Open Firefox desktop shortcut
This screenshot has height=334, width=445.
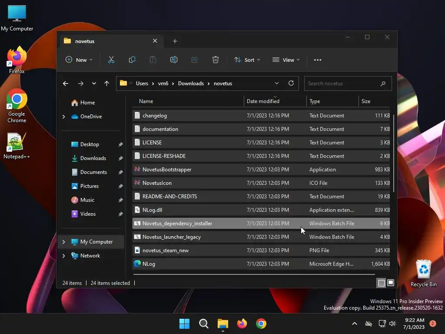click(x=17, y=60)
